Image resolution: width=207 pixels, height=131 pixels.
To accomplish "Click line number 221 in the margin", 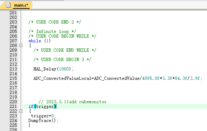I will [13, 106].
